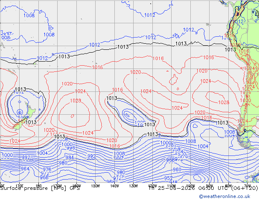The image size is (259, 200).
Task: Click the '960' isobar label
Action: pyautogui.click(x=177, y=169)
